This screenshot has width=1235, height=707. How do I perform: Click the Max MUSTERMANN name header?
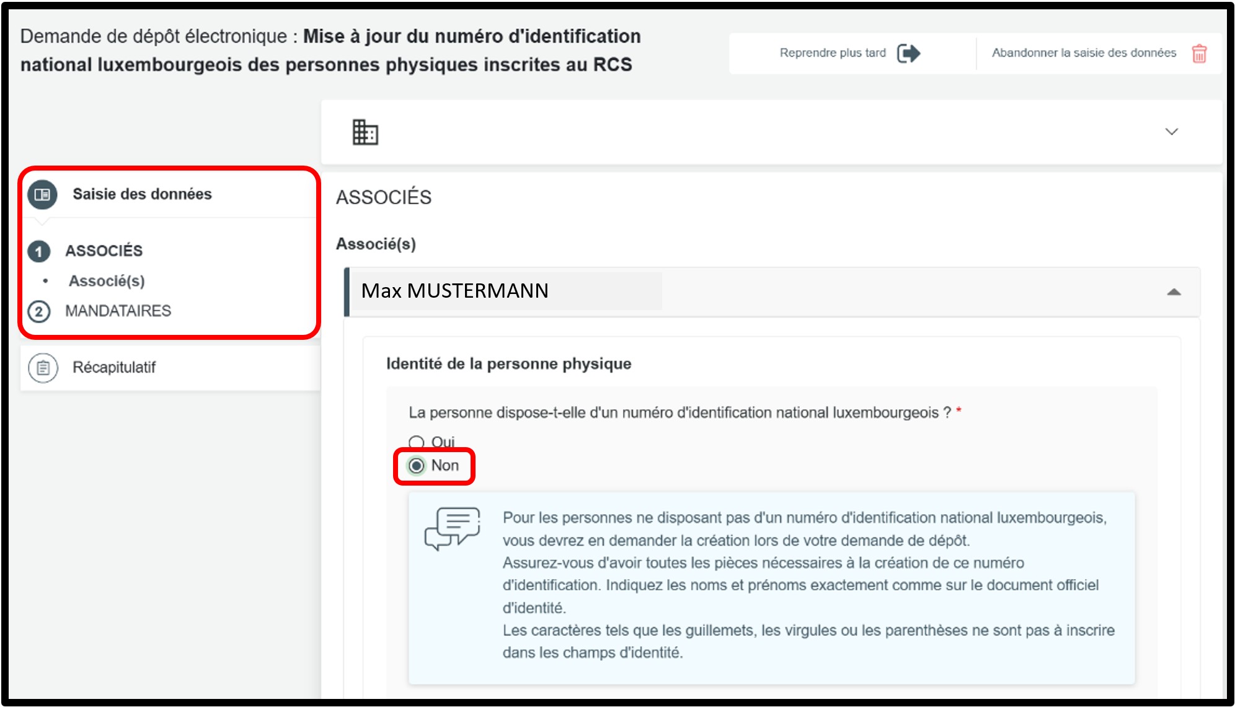tap(454, 291)
